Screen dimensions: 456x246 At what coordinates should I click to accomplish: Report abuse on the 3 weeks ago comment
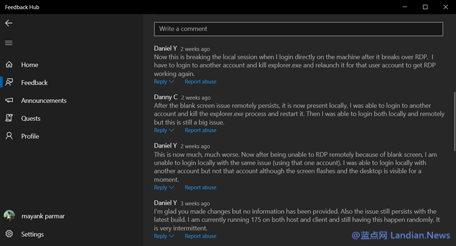200,236
